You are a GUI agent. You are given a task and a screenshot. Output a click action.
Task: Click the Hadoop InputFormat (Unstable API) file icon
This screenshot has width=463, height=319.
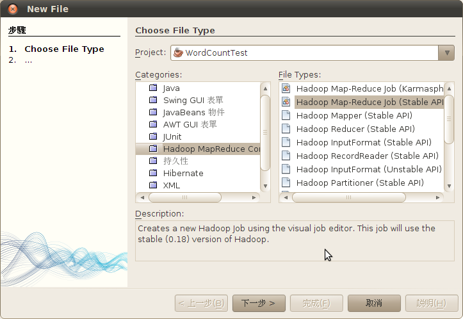click(286, 169)
